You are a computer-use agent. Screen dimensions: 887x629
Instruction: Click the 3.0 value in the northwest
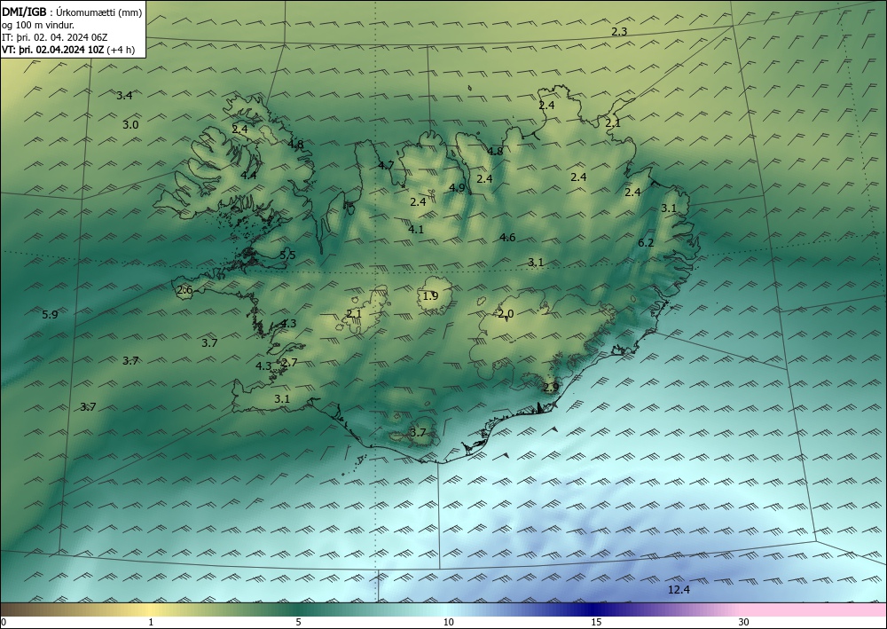pyautogui.click(x=130, y=125)
